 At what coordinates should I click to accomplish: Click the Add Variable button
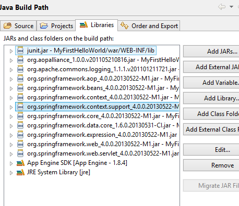point(211,83)
